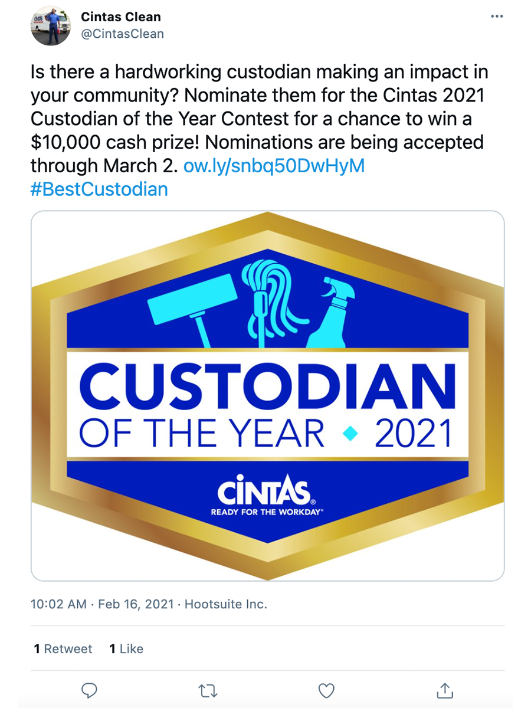Click the 10:02 AM Feb 16, 2021 timestamp
531x708 pixels.
click(x=102, y=604)
